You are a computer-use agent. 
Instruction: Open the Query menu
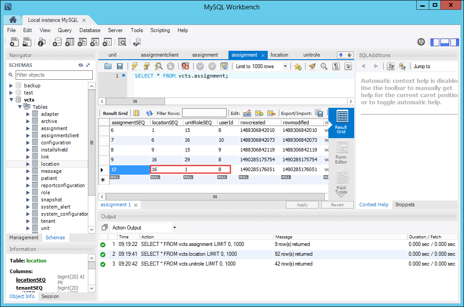pos(65,30)
